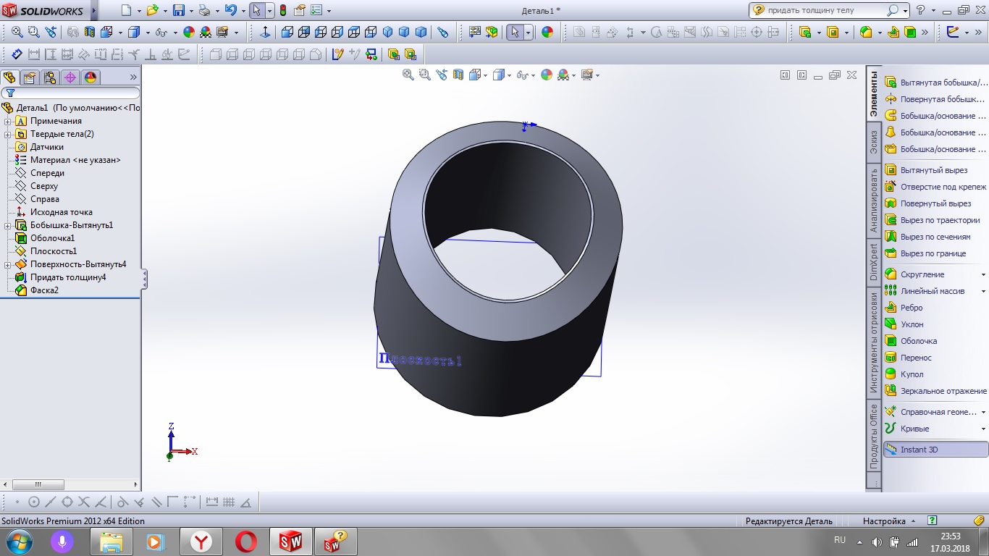Click the Edit Appearance color ball icon
Screen dimensions: 989x556
point(547,32)
